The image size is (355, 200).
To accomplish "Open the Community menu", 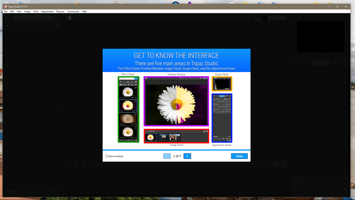I will coord(73,11).
